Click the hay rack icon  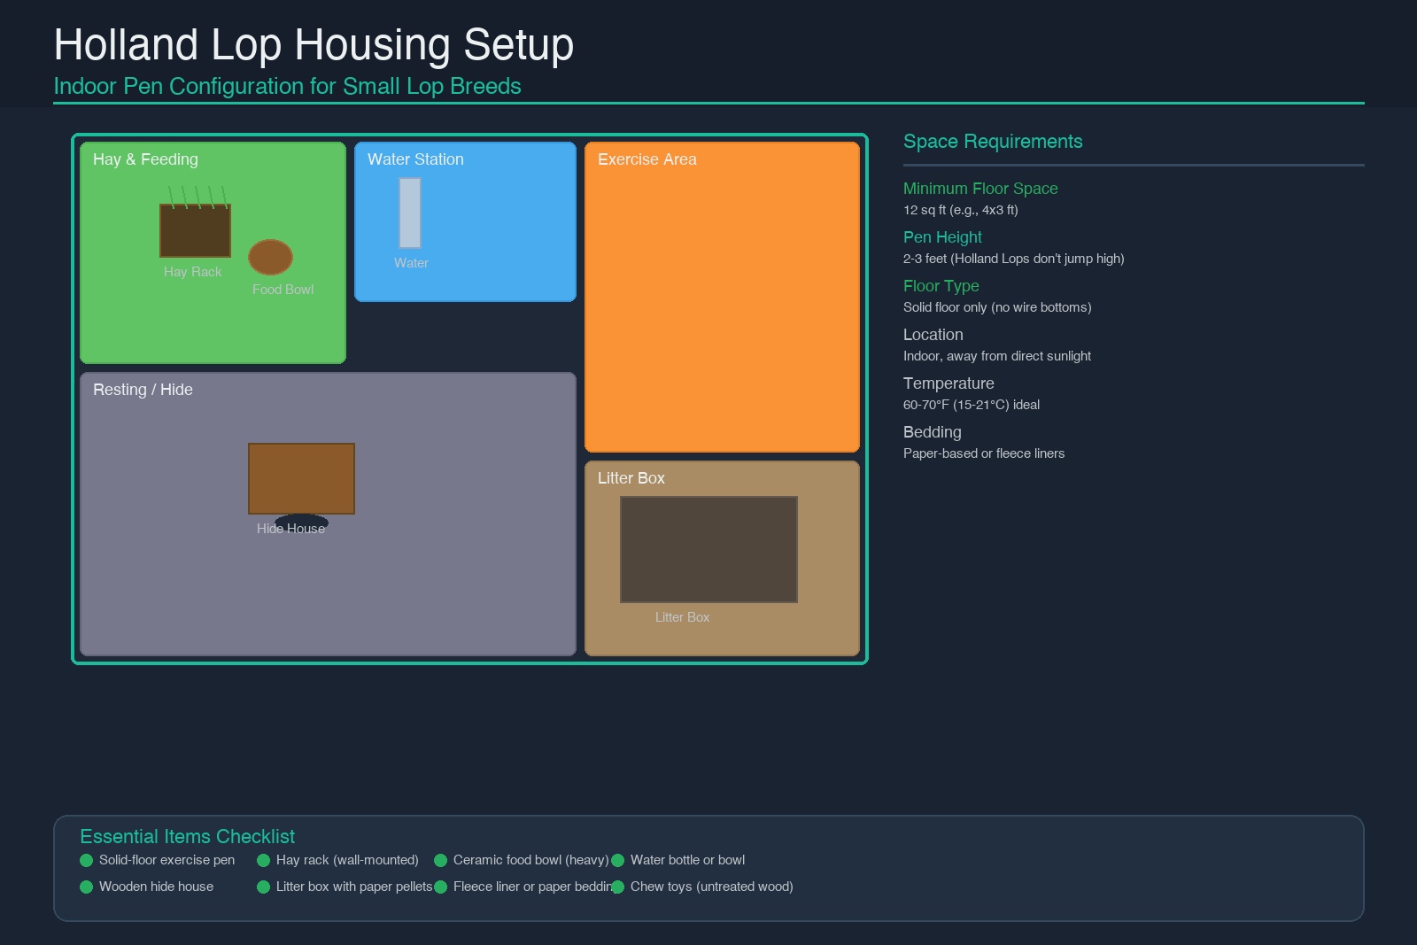point(195,230)
